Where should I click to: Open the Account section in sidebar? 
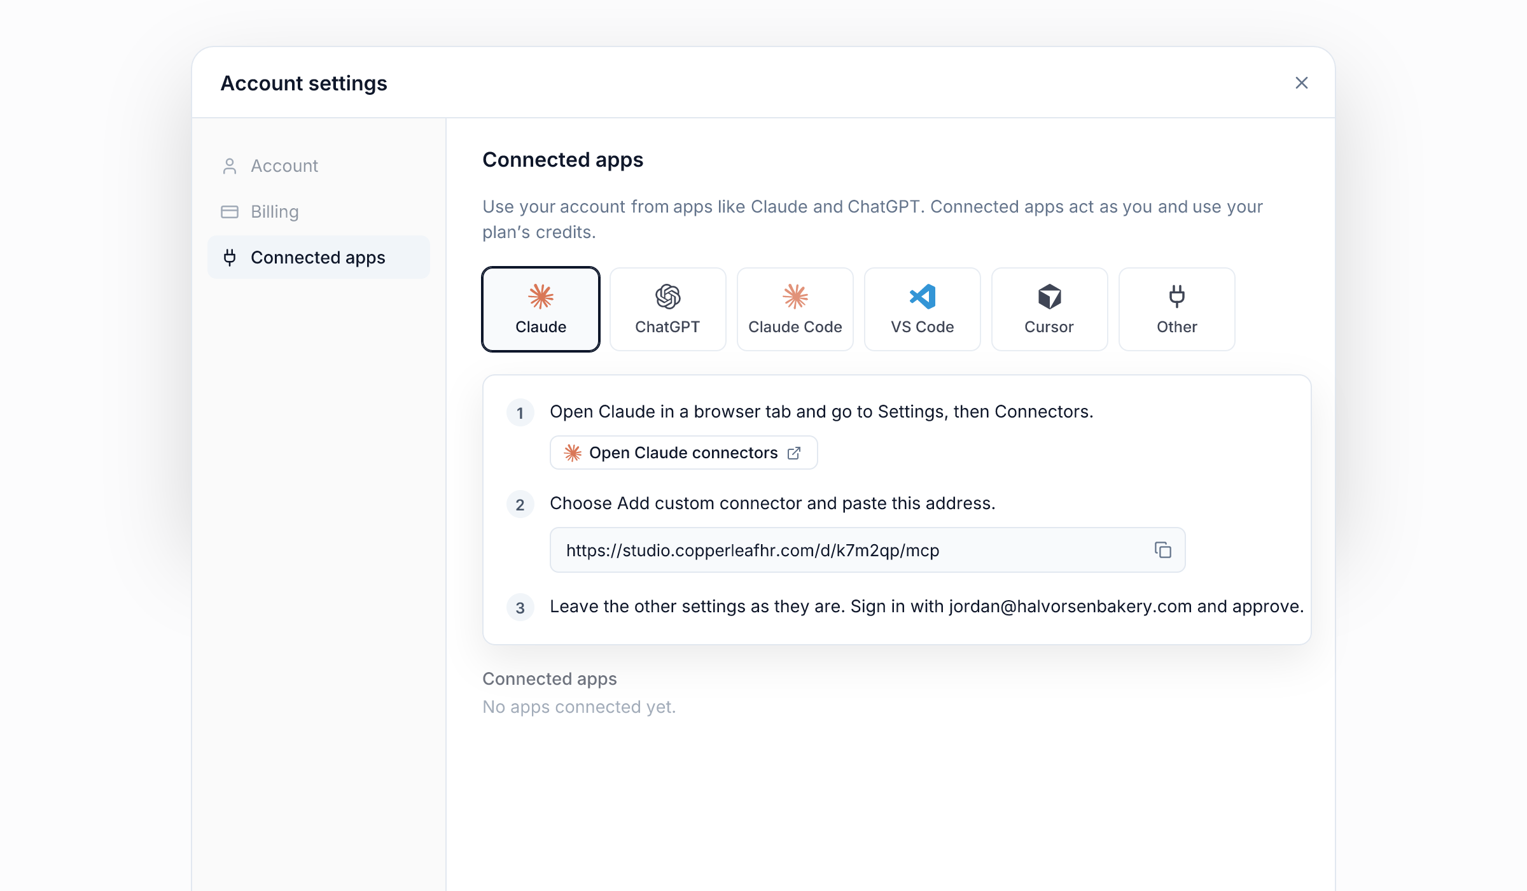318,165
